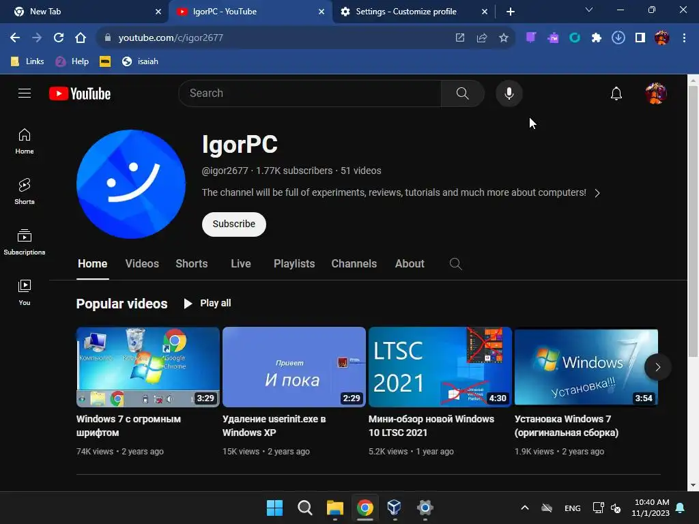Open the isaiah bookmark
The image size is (699, 524).
tap(141, 61)
